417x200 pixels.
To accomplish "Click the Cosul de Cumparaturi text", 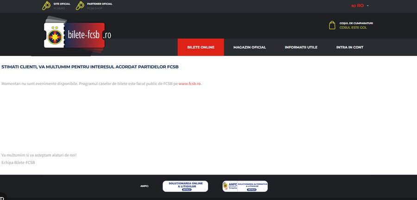I will (356, 23).
